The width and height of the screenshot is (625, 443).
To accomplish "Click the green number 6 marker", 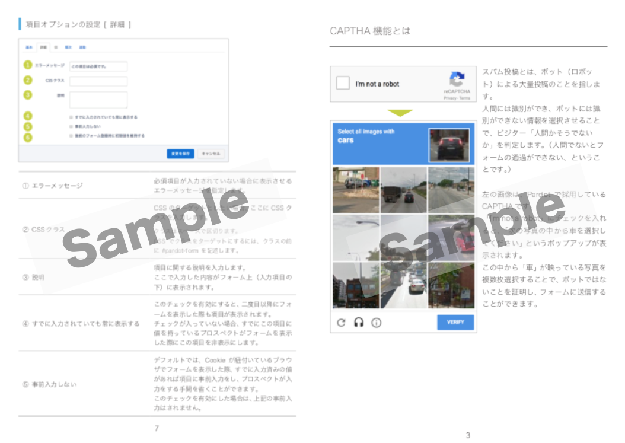I will (27, 138).
